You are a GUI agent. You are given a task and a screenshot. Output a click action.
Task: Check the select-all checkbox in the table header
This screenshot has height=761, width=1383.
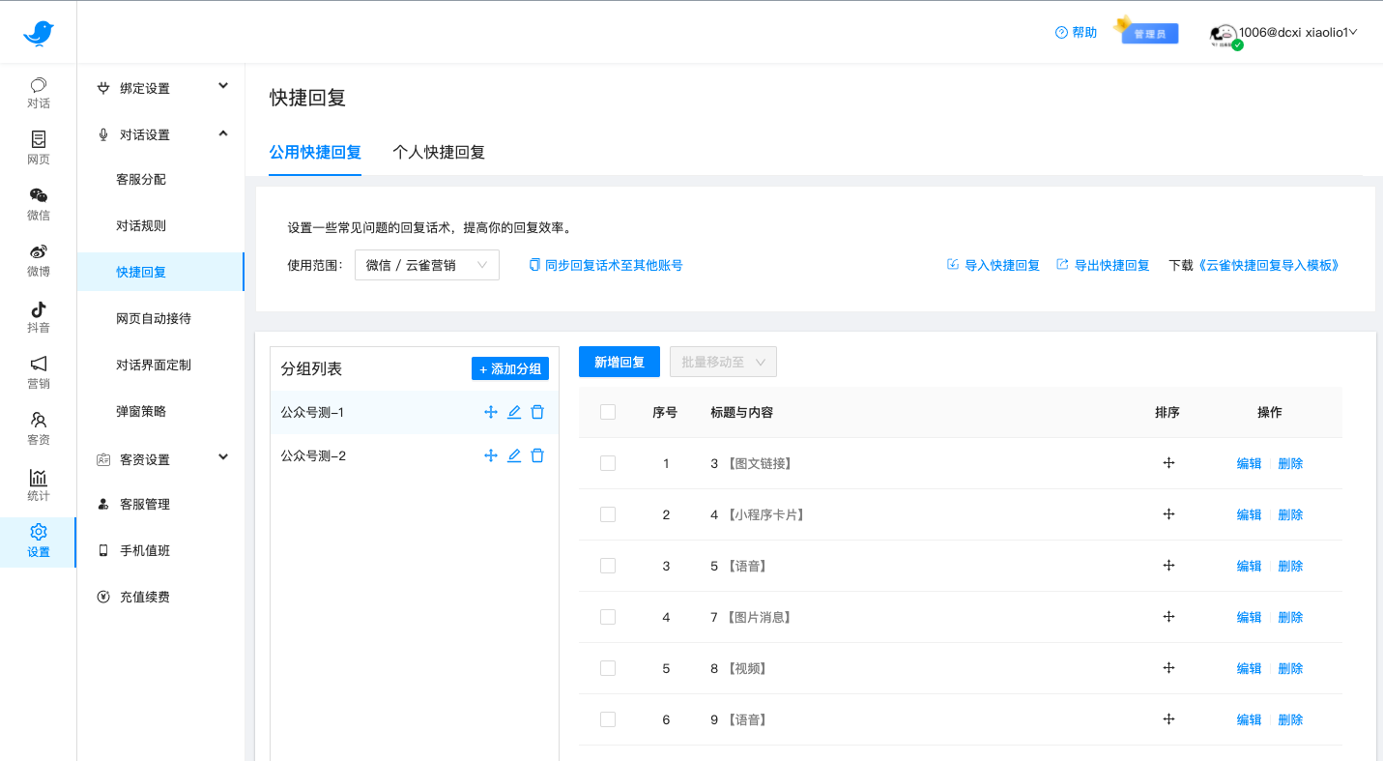(607, 411)
